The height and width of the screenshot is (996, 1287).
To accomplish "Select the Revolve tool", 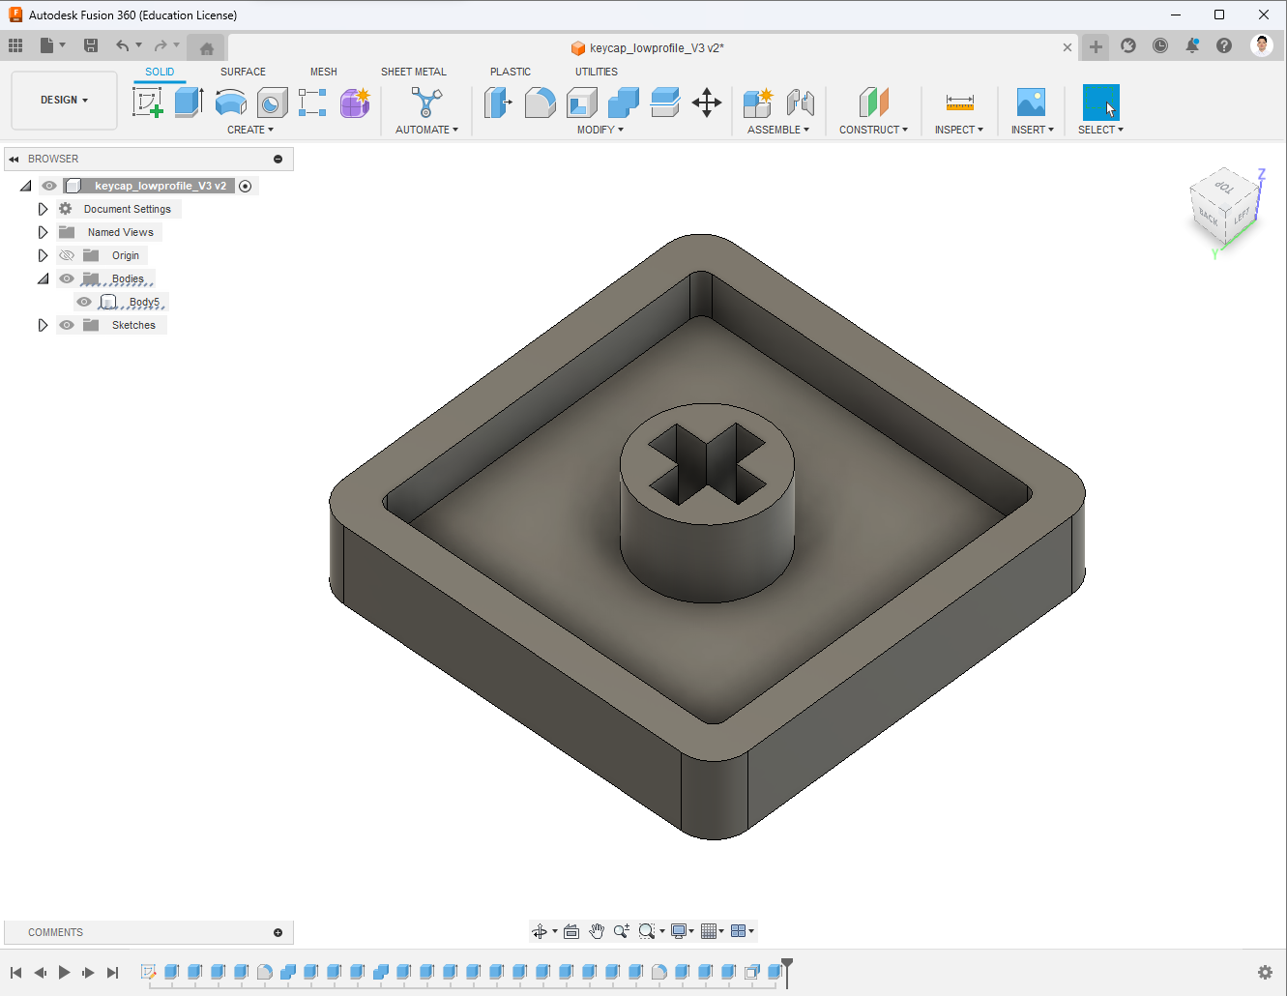I will (230, 102).
